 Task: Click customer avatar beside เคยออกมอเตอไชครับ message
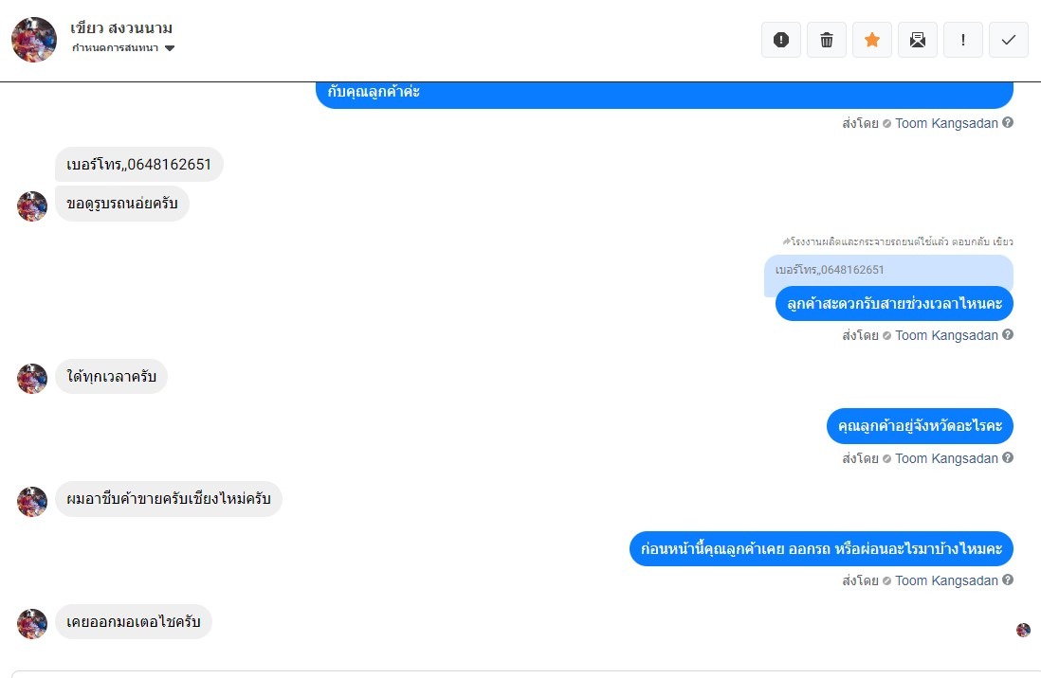click(32, 624)
